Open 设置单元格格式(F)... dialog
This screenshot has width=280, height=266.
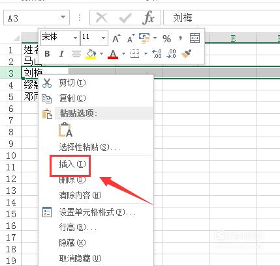point(97,212)
